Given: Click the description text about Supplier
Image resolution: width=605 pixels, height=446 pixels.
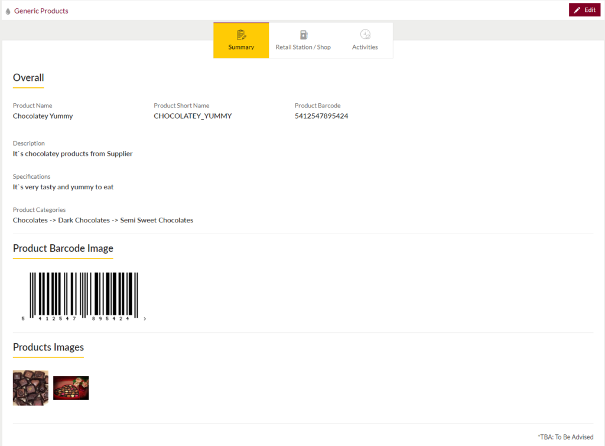Looking at the screenshot, I should pyautogui.click(x=73, y=153).
